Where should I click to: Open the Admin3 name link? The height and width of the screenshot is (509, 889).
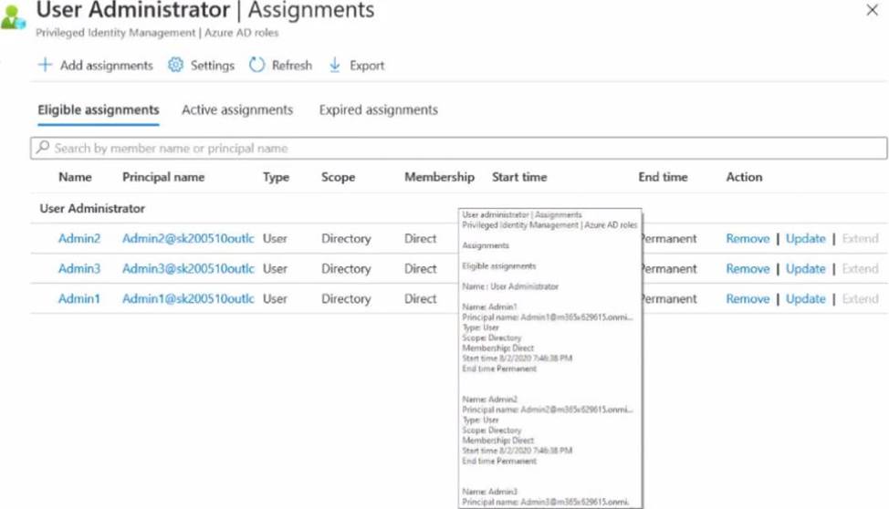(79, 269)
